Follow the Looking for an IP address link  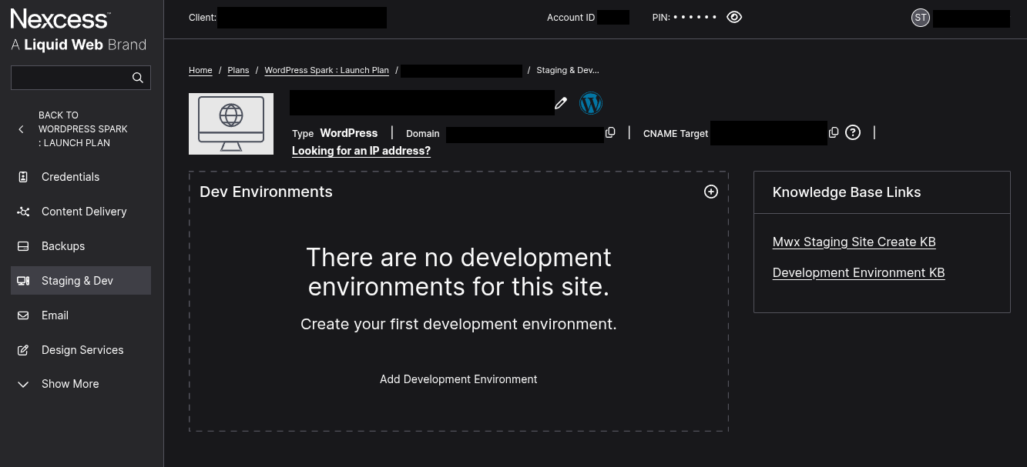pos(361,151)
